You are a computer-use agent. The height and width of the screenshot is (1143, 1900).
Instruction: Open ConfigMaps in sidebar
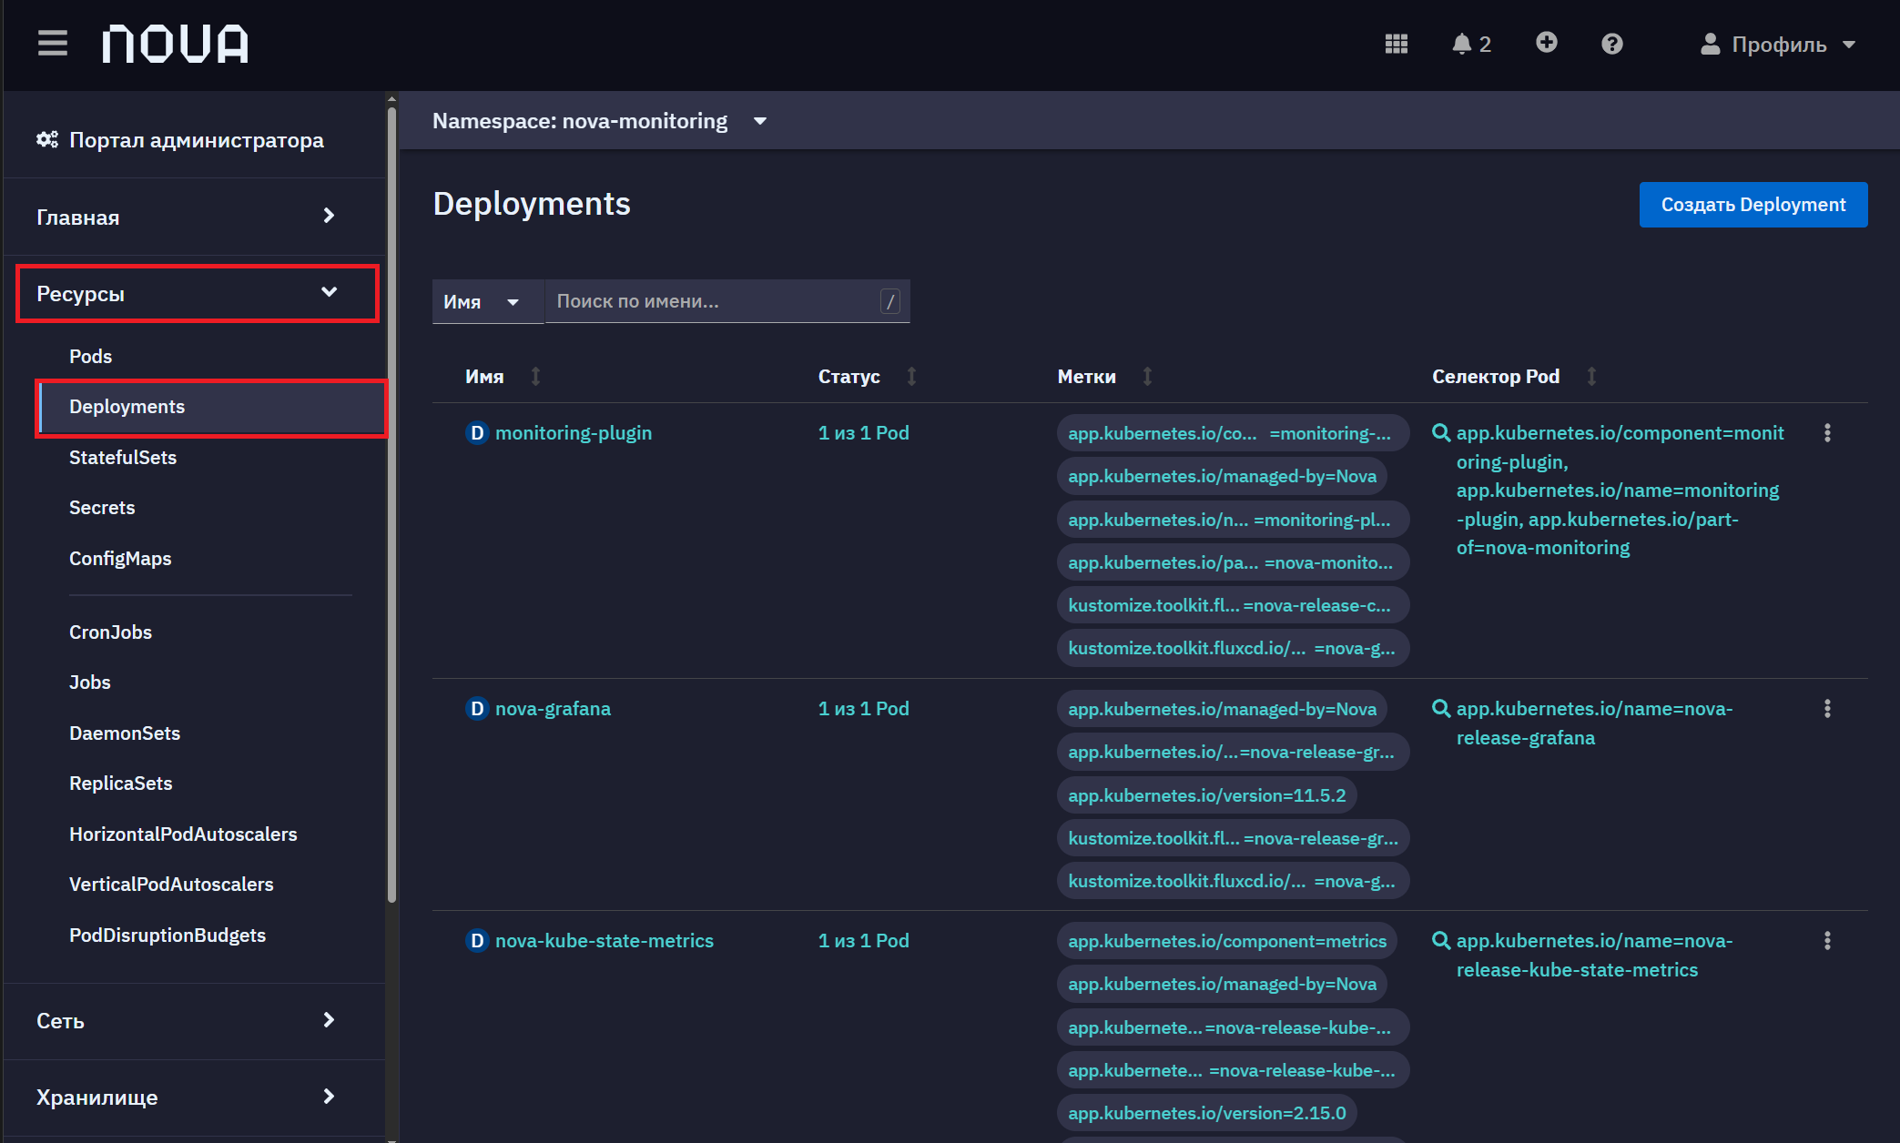point(120,558)
